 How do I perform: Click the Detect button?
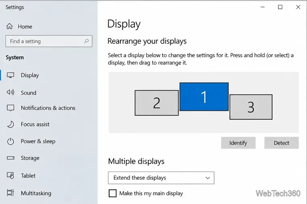click(x=282, y=143)
